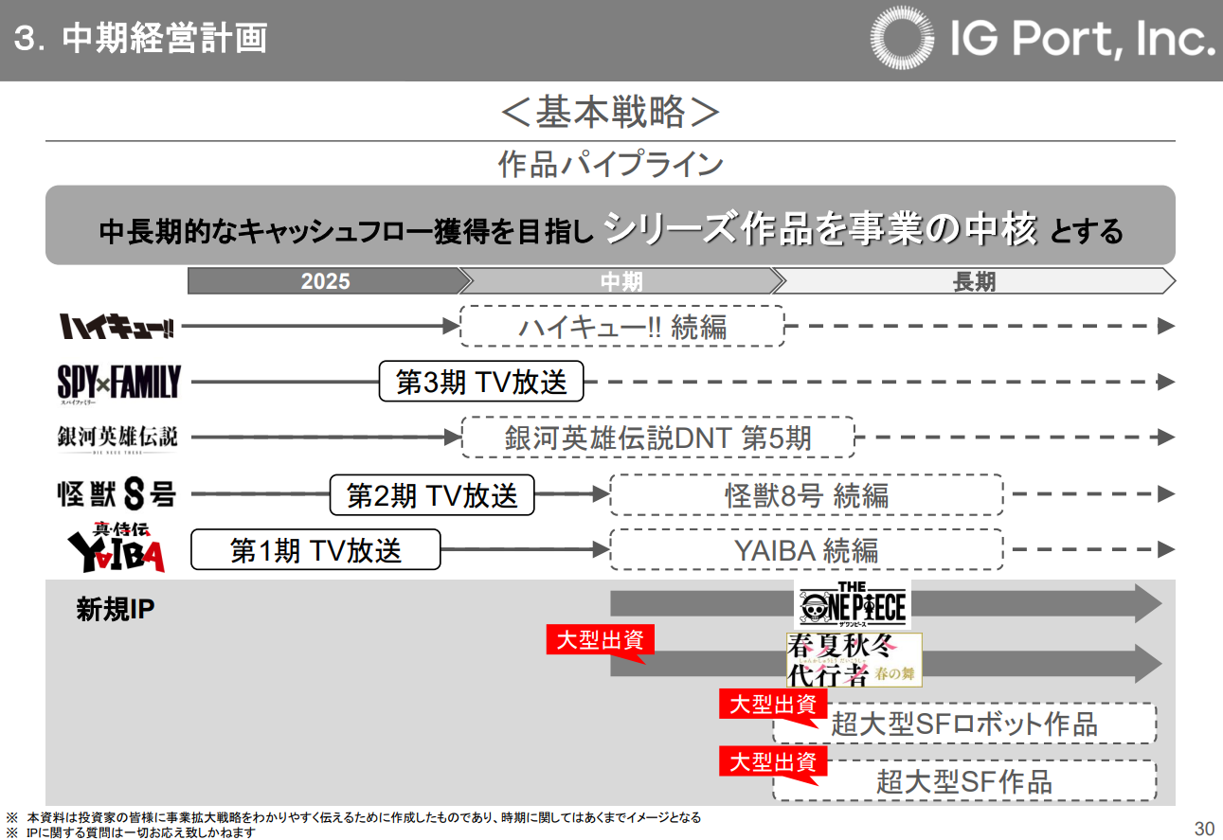Click the 超大型SF作品 dashed box
Viewport: 1223px width, 840px height.
(x=964, y=781)
